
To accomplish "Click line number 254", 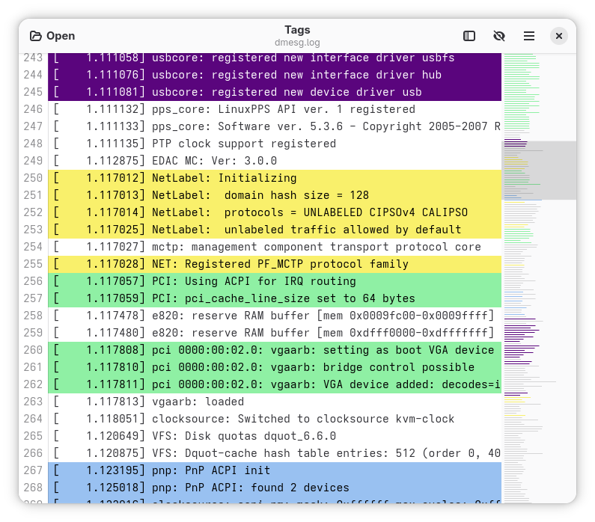I will click(x=33, y=247).
